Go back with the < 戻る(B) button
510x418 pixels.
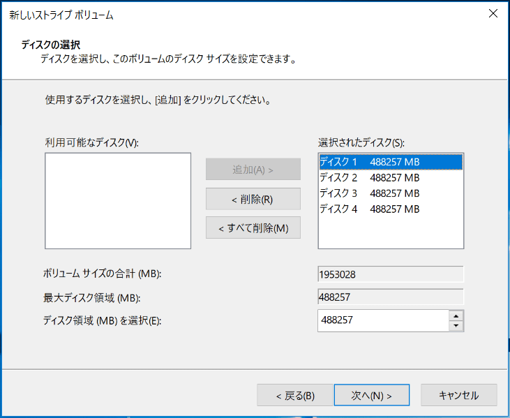click(x=295, y=395)
